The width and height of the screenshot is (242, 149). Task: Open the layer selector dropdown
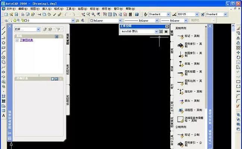point(73,20)
